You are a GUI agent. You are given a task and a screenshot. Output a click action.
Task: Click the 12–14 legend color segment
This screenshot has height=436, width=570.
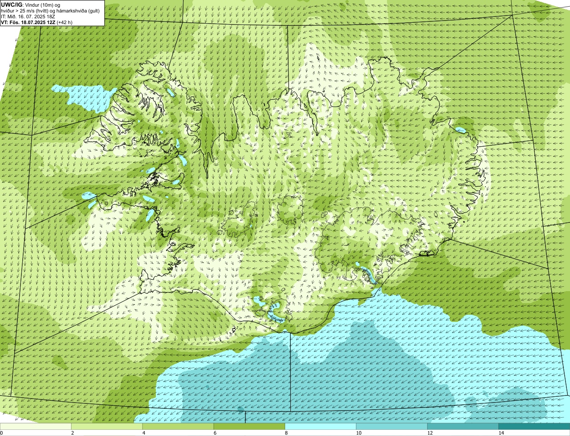(463, 426)
